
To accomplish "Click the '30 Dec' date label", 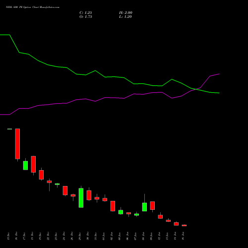I will [88, 236].
